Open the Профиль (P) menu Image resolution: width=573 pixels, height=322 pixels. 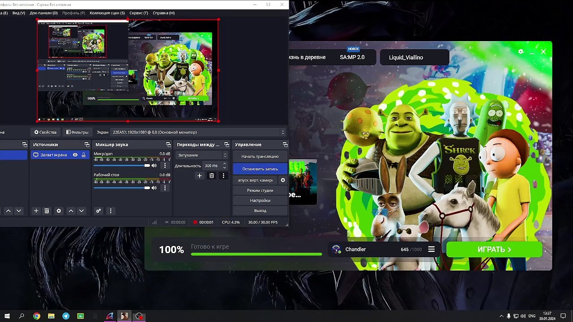point(73,13)
